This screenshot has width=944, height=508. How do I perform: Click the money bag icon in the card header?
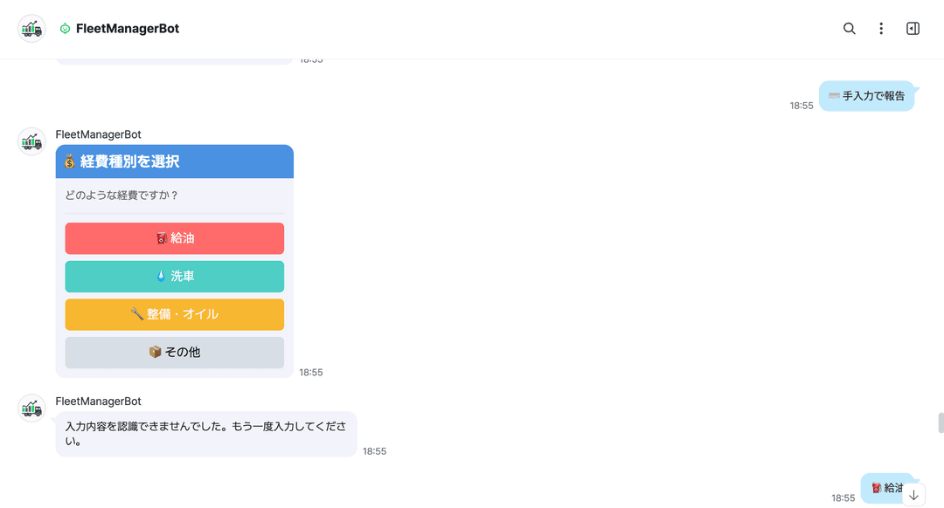[69, 161]
